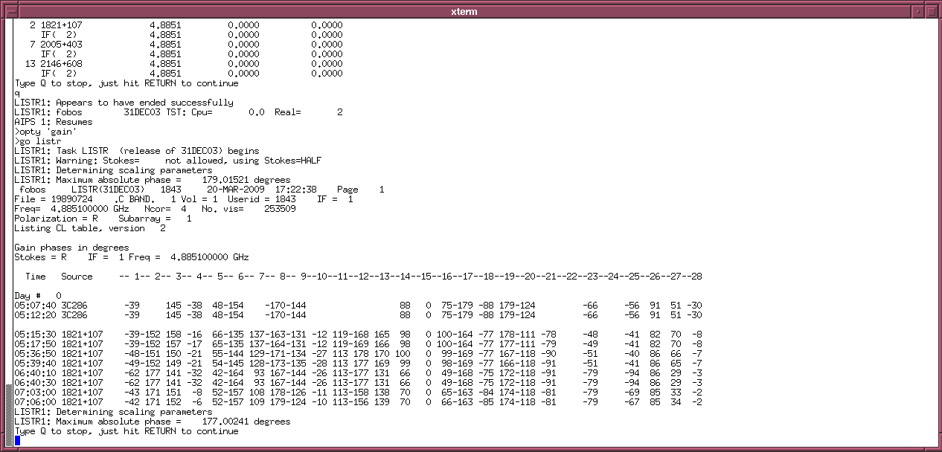Maximize the xterm window
Image resolution: width=942 pixels, height=452 pixels.
930,11
